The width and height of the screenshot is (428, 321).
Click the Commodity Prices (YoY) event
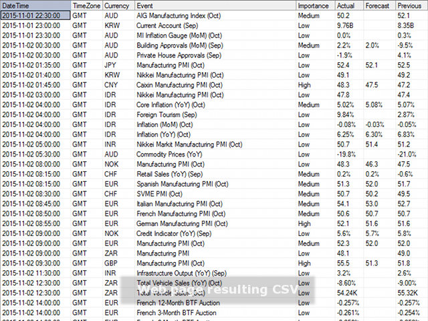click(x=169, y=154)
